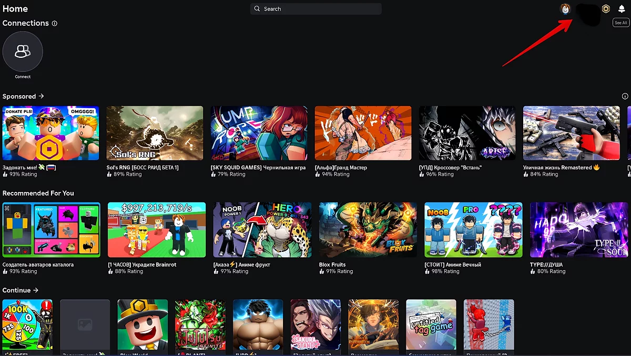Focus the Search box
Viewport: 631px width, 356px height.
click(x=316, y=9)
